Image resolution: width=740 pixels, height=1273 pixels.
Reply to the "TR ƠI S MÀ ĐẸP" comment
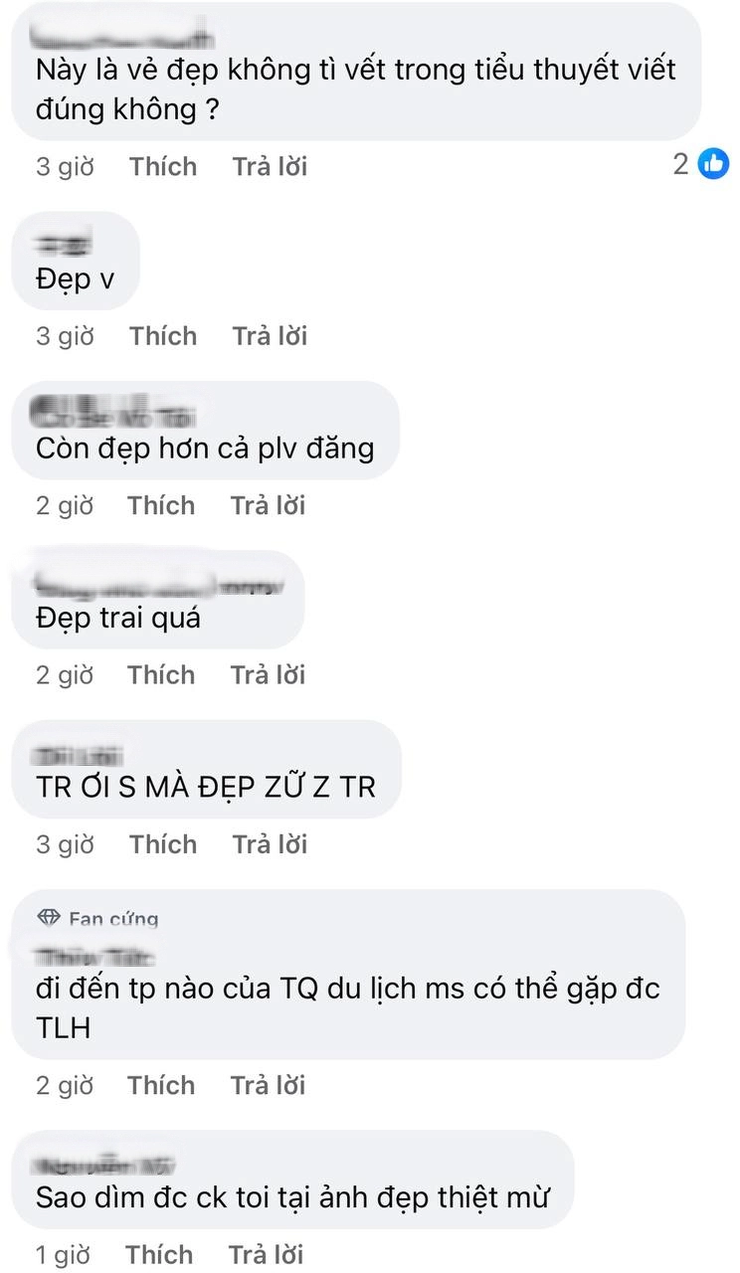point(271,844)
